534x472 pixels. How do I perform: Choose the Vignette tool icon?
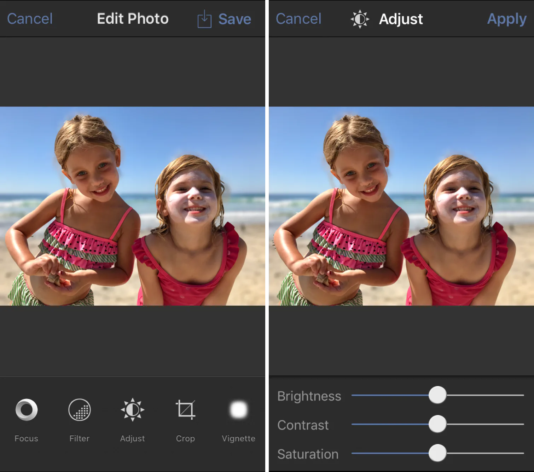[x=239, y=410]
